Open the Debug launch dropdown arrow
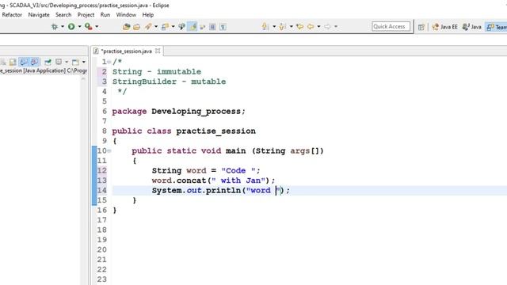 63,26
